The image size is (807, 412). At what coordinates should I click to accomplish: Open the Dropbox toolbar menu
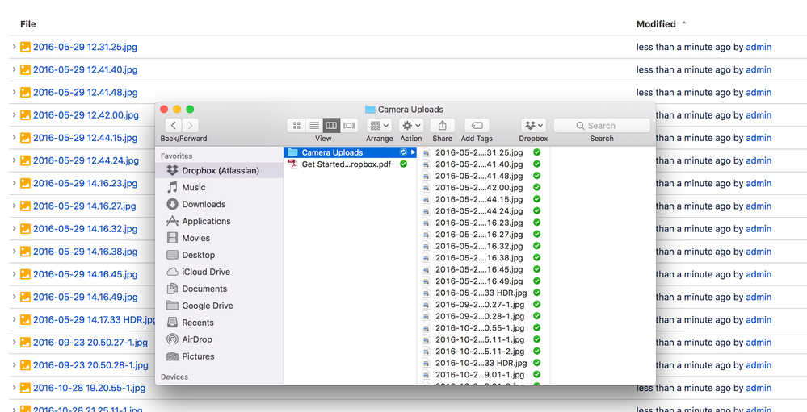click(533, 125)
